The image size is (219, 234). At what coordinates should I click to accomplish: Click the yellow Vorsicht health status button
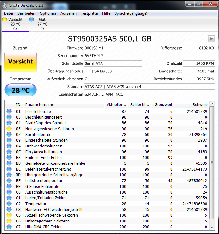point(21,62)
